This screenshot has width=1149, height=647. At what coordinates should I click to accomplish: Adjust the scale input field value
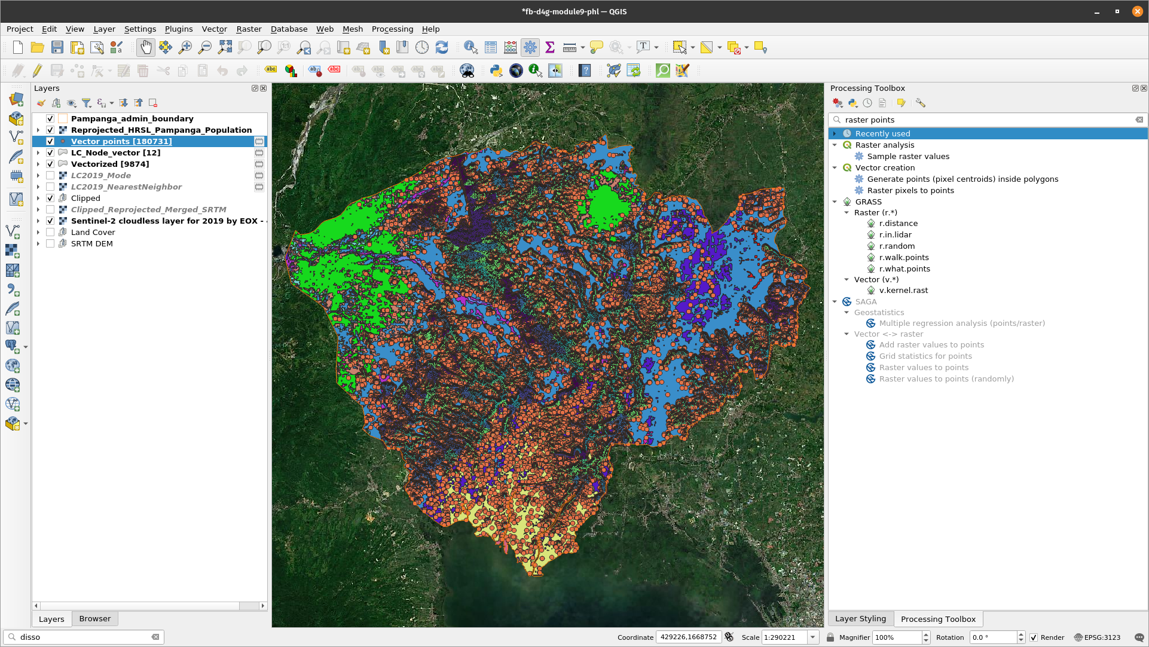click(x=783, y=637)
